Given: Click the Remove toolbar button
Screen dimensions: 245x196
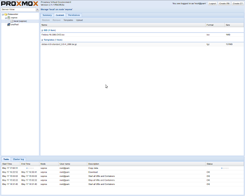Looking at the screenshot, I should coord(57,20).
